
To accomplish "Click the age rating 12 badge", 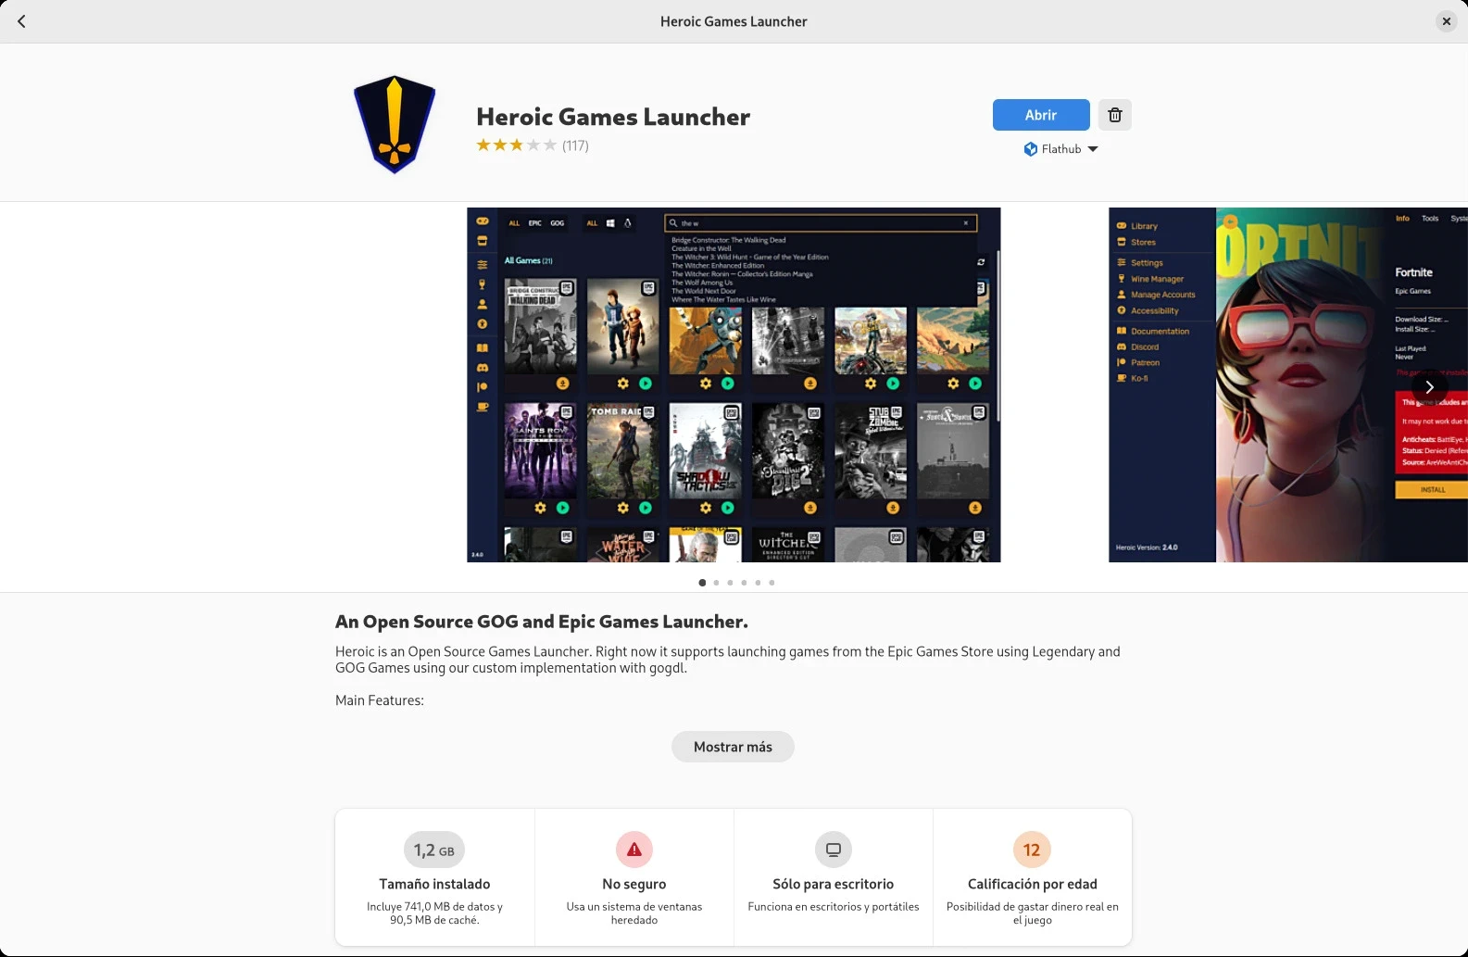I will click(x=1032, y=850).
